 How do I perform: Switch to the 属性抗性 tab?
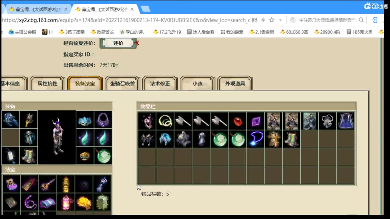click(x=47, y=83)
